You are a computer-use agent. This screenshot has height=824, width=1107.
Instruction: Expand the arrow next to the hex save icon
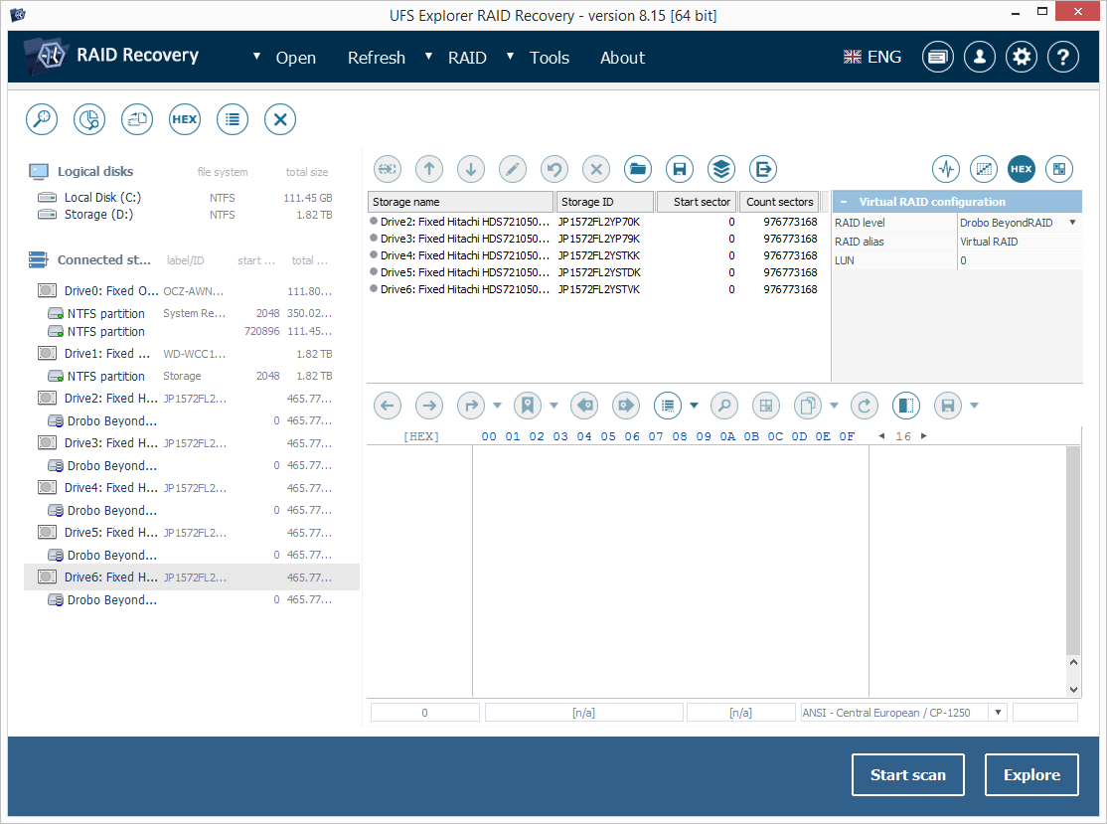tap(974, 406)
